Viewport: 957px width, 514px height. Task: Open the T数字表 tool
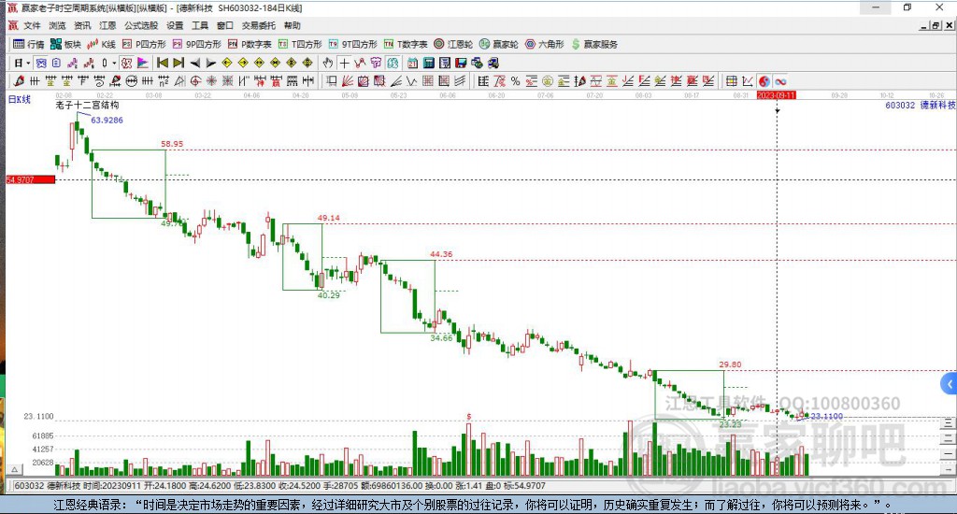pyautogui.click(x=406, y=44)
